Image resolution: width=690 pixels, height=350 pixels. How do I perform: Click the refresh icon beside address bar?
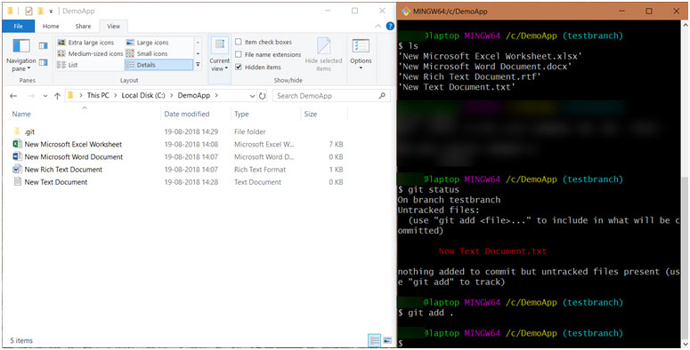263,96
